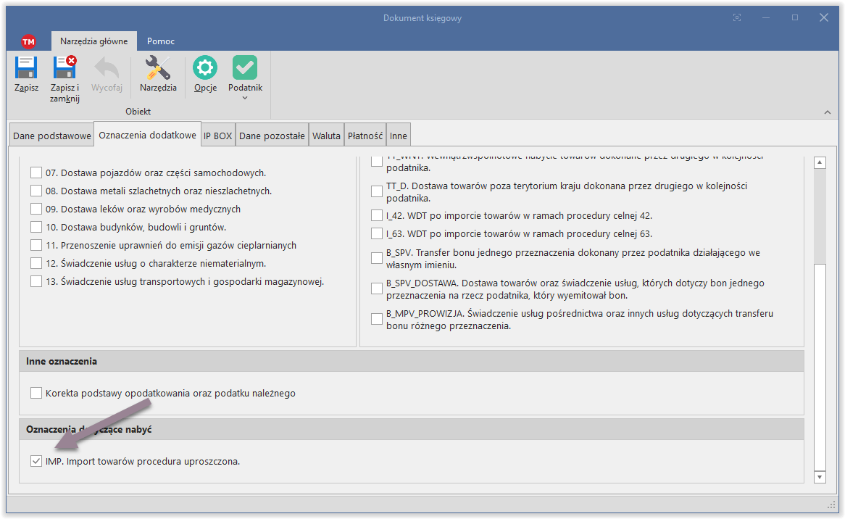Click Zapisz i zamknij icon
Image resolution: width=845 pixels, height=519 pixels.
tap(64, 68)
